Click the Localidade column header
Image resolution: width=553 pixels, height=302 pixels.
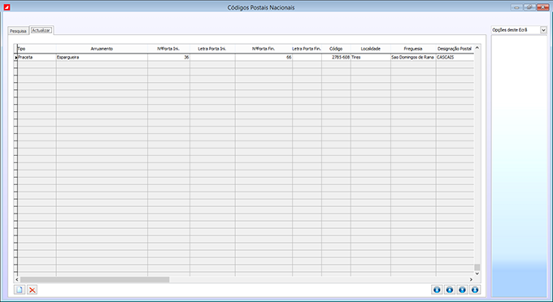click(x=371, y=49)
